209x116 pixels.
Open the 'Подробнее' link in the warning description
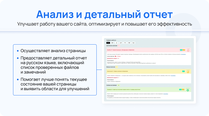coord(173,76)
